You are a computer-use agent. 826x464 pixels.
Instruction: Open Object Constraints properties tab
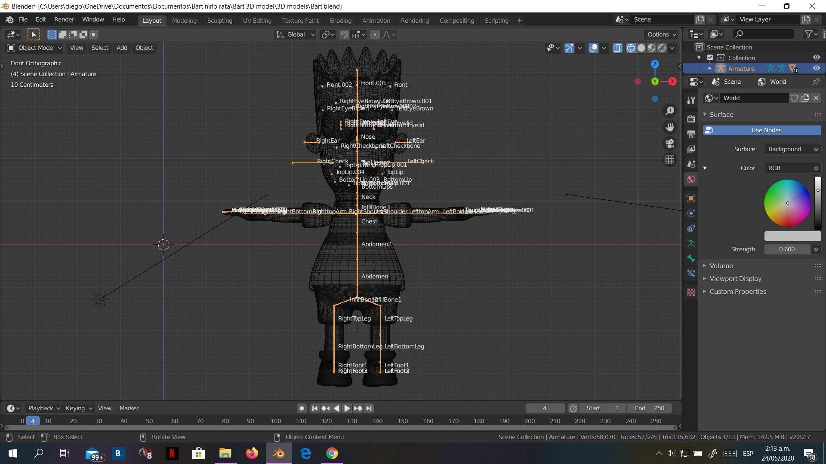click(x=691, y=228)
